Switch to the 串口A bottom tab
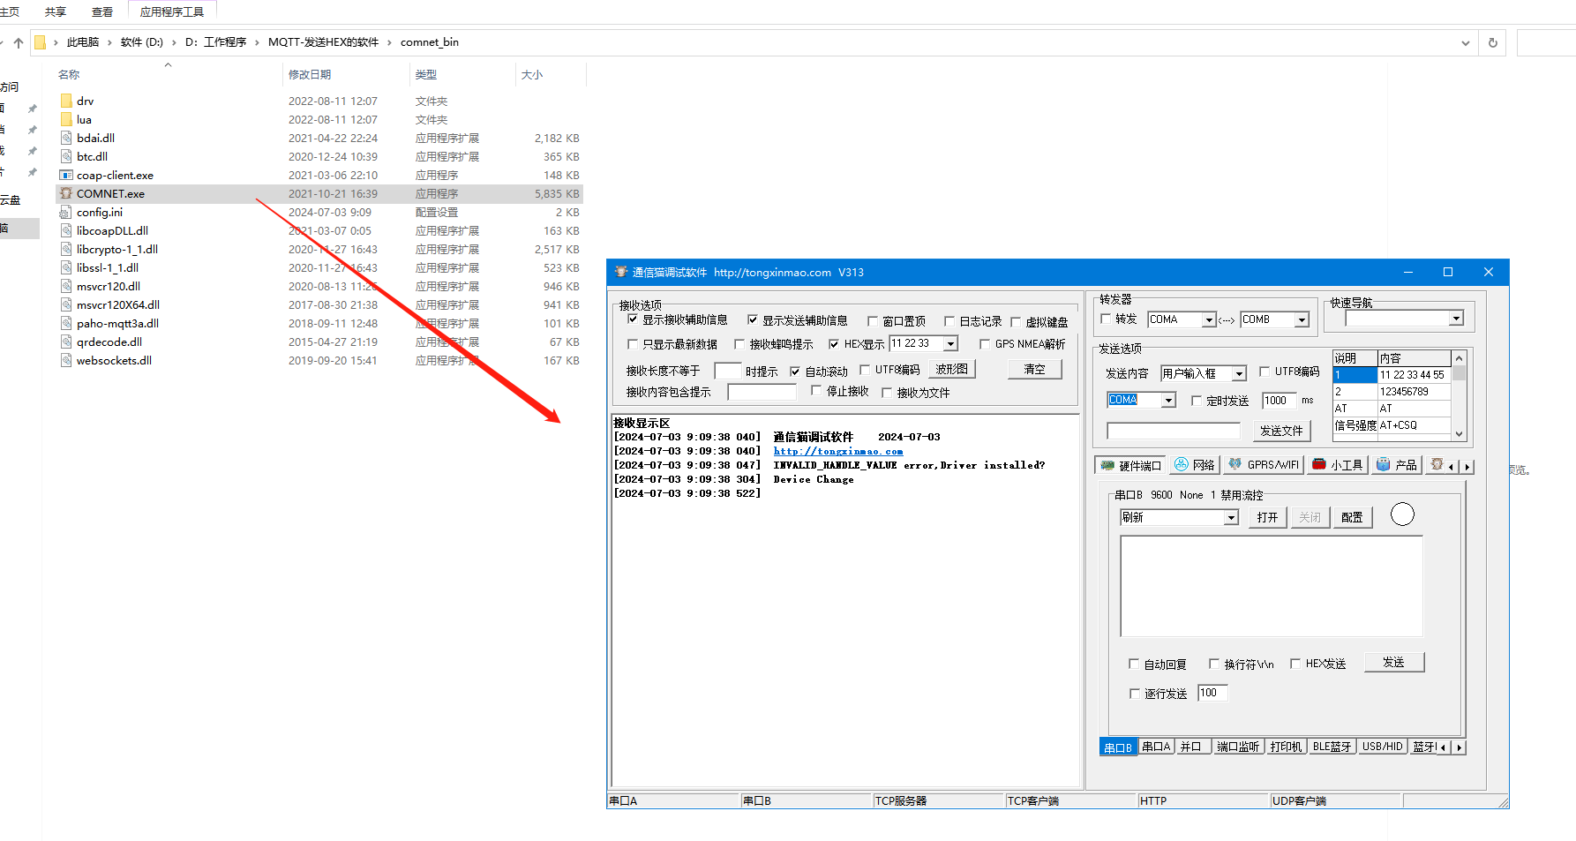Screen dimensions: 1576x841 click(1156, 747)
